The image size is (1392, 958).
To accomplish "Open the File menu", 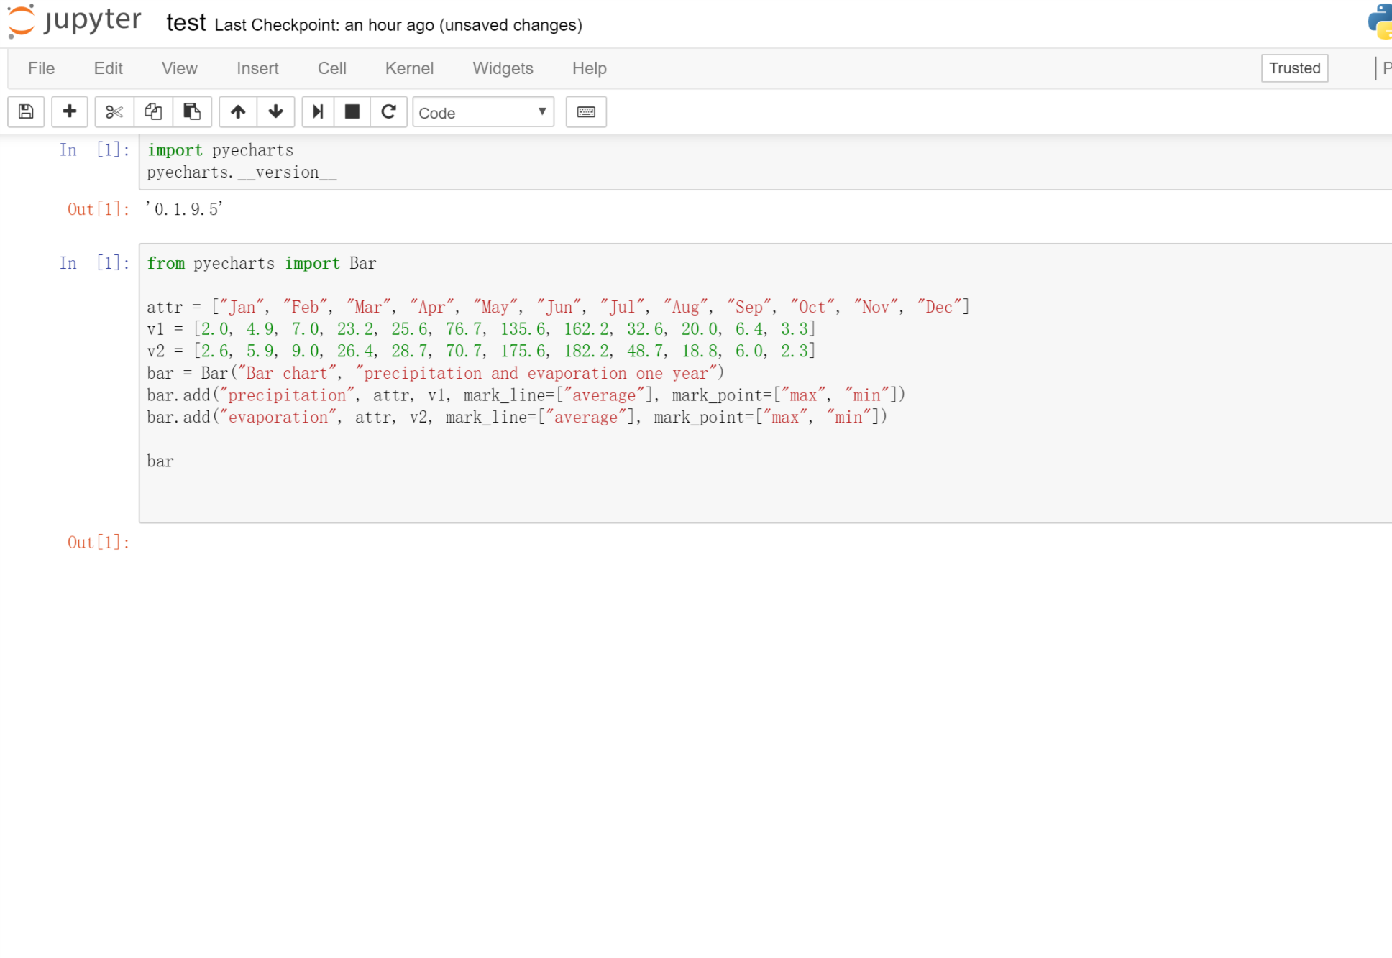I will 41,68.
